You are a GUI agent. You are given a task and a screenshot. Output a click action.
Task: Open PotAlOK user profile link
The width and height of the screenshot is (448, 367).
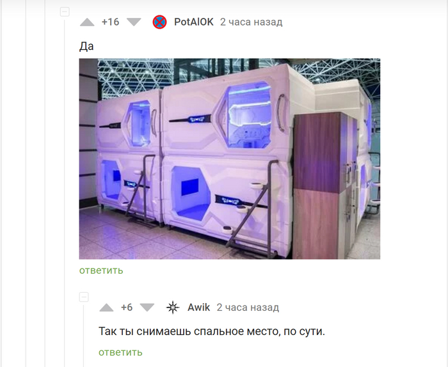point(194,22)
